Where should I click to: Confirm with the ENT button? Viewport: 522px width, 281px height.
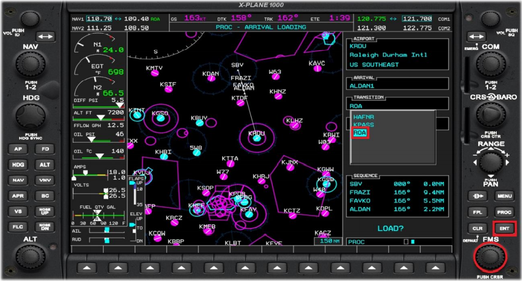coord(505,228)
